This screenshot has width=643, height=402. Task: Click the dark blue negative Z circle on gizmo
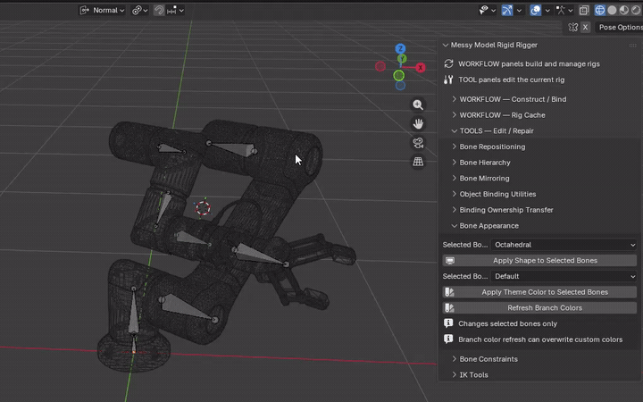click(400, 86)
